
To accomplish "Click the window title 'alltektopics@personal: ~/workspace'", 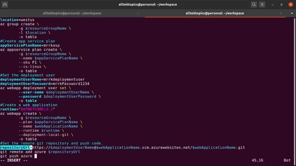I will 148,4.
